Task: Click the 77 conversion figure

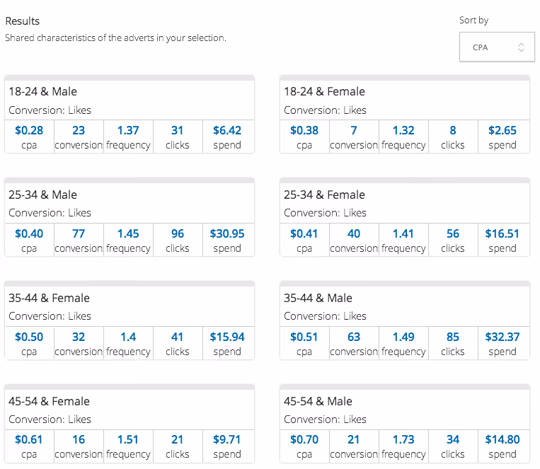Action: pyautogui.click(x=79, y=234)
